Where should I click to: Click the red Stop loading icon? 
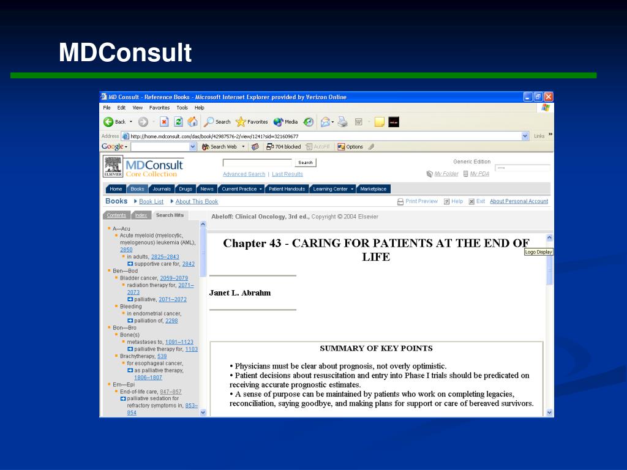164,122
